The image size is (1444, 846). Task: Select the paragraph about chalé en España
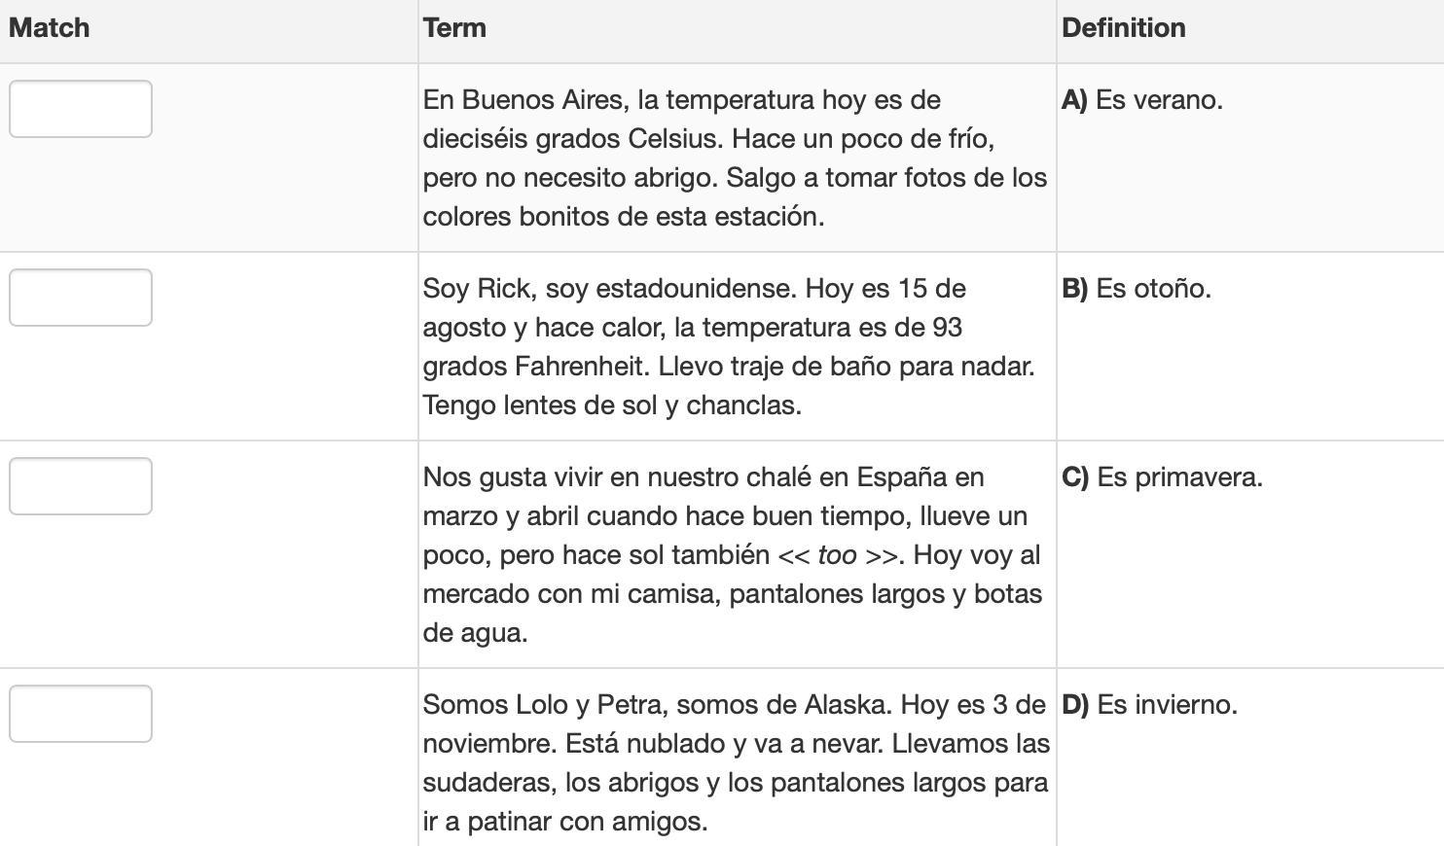(733, 554)
